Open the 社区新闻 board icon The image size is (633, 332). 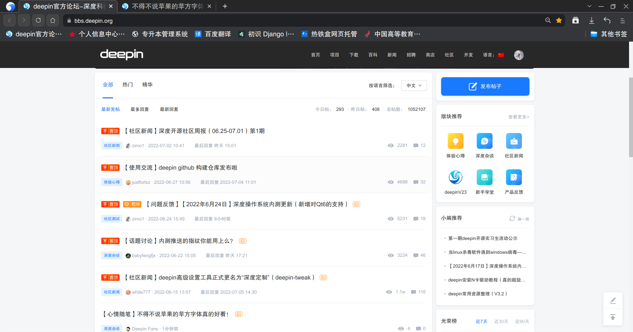[x=514, y=141]
